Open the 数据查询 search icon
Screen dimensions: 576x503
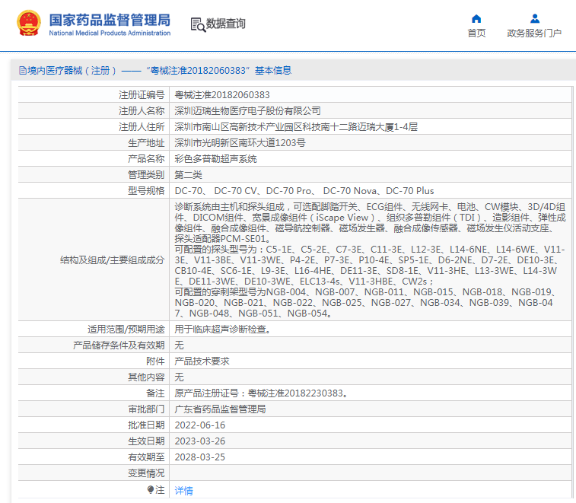[x=198, y=24]
